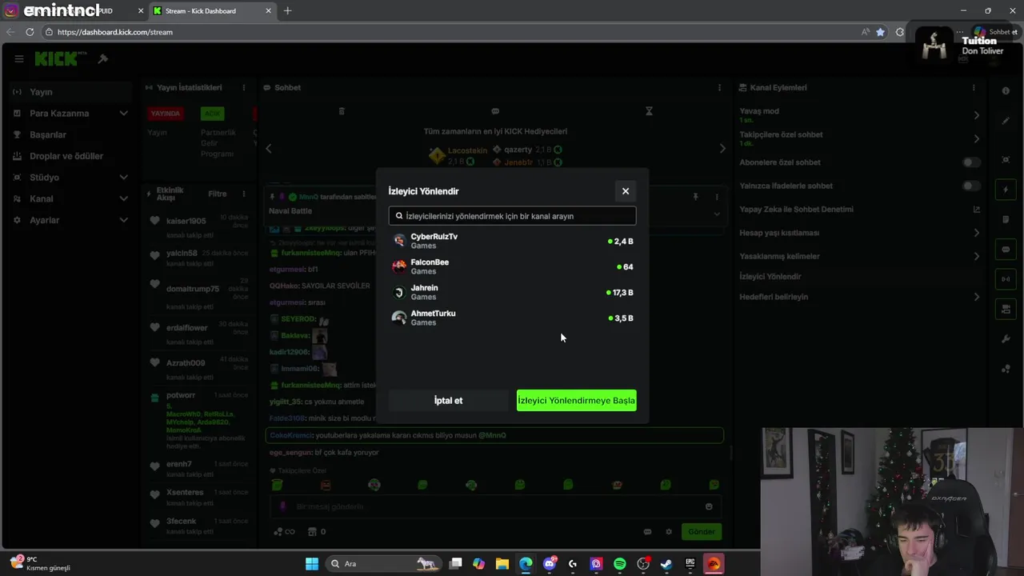This screenshot has height=576, width=1024.
Task: Toggle Abonelere özel sohbet switch
Action: 970,162
